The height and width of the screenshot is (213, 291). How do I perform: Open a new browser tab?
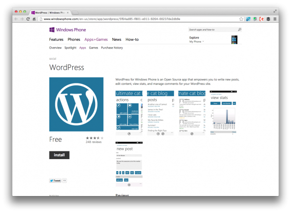point(75,13)
